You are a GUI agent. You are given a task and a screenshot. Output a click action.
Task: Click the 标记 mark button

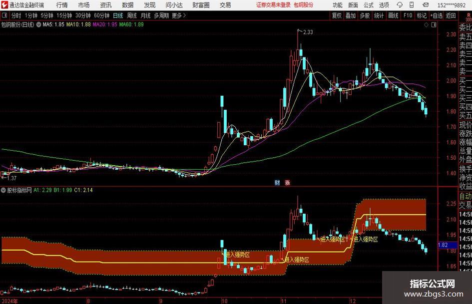[x=422, y=15]
